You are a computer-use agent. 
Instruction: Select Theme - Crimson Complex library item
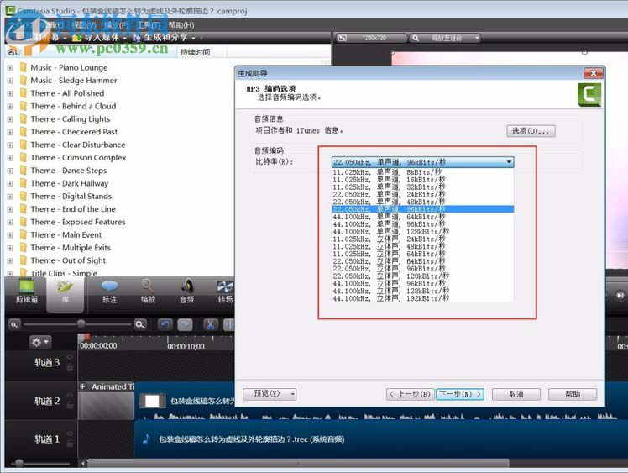click(x=78, y=158)
